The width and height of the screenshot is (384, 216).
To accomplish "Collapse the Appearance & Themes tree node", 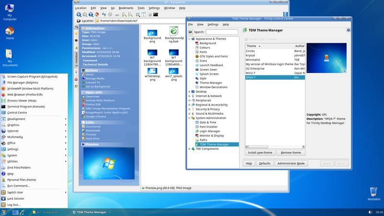I will click(189, 39).
